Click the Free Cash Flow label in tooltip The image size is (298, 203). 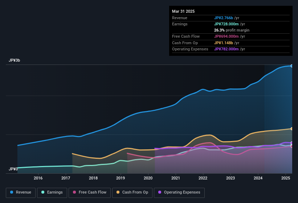186,36
